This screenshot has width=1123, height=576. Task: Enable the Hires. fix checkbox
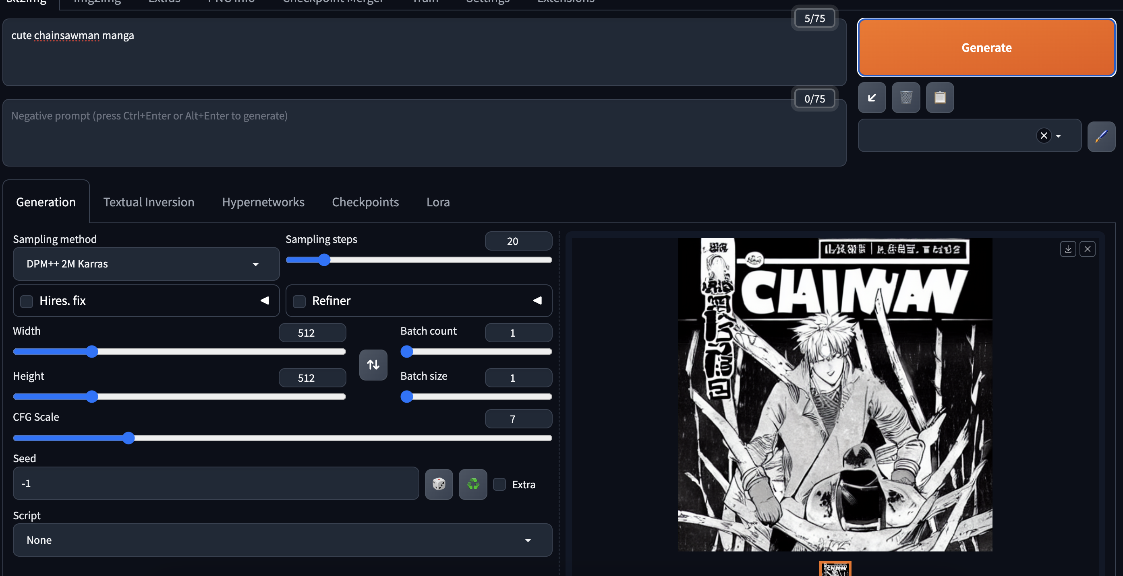[x=27, y=301]
